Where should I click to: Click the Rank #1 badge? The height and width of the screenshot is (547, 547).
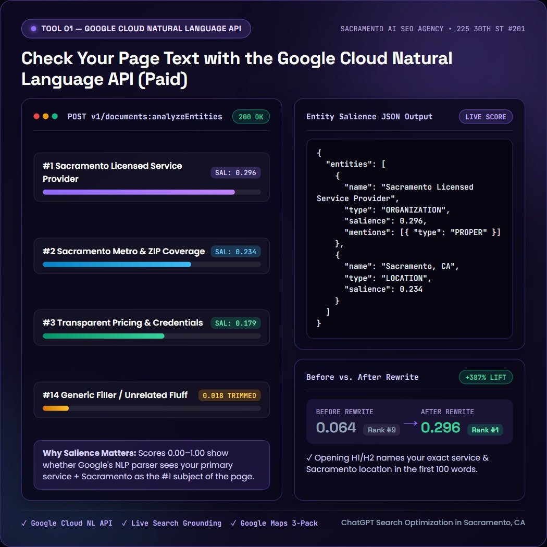pyautogui.click(x=485, y=430)
